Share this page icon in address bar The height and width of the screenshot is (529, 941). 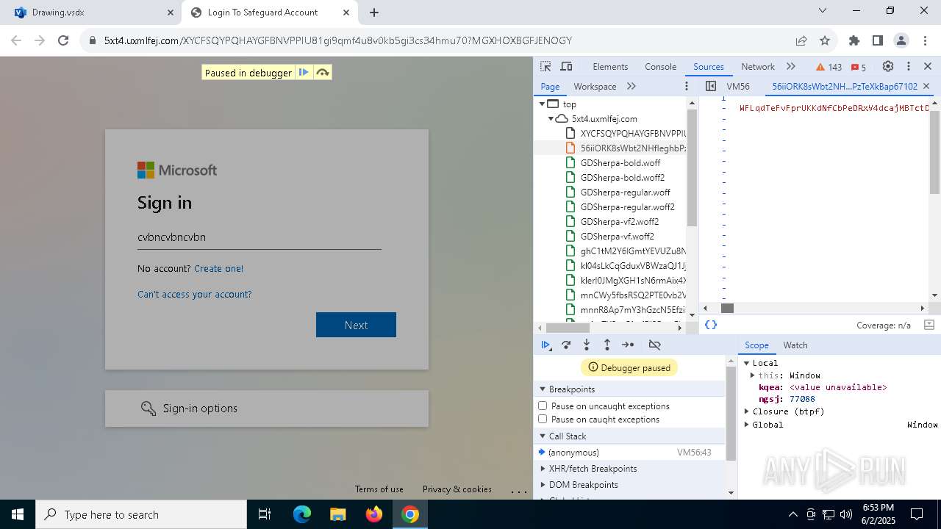pos(801,41)
